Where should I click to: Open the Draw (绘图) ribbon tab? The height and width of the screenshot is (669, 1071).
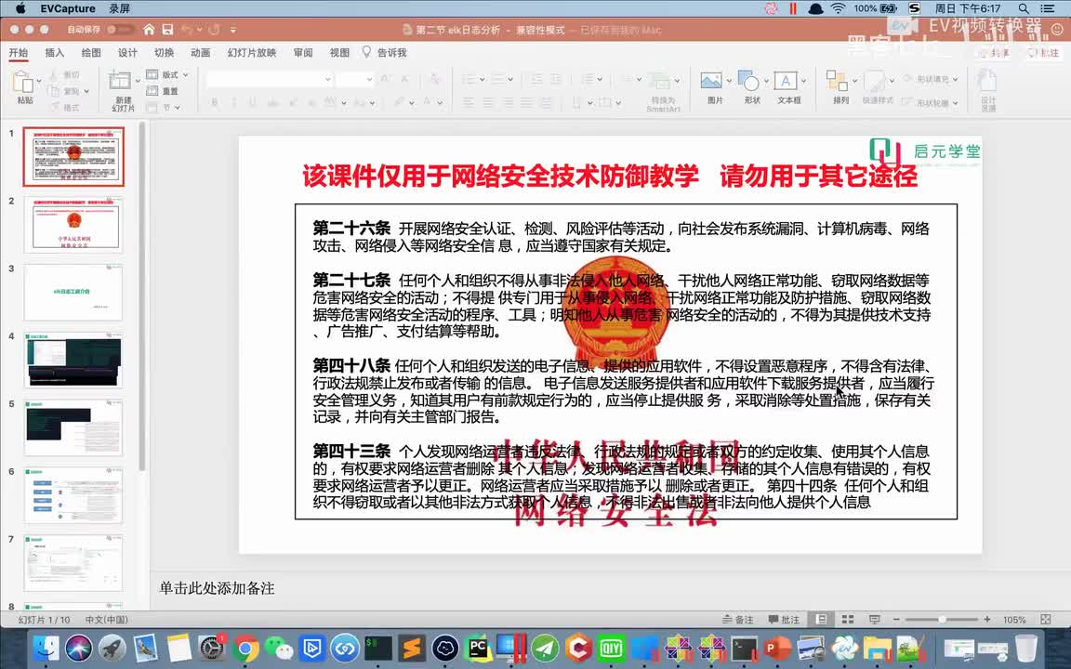tap(91, 53)
